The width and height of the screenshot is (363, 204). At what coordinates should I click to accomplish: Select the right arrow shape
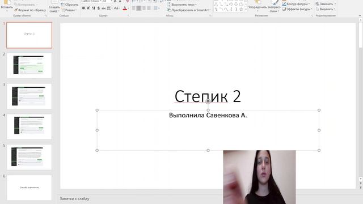point(231,5)
